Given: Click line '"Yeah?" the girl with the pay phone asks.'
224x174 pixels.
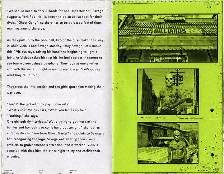Looking at the screenshot, I should tap(38, 104).
